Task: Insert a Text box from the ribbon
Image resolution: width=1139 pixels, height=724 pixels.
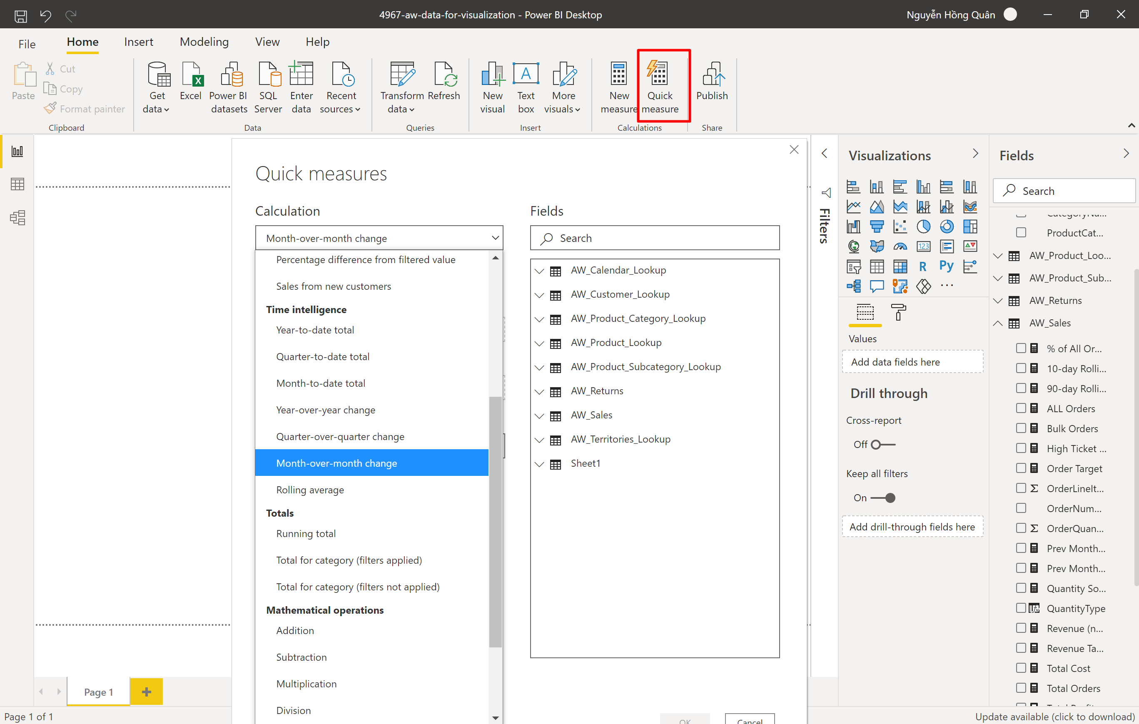Action: (526, 87)
